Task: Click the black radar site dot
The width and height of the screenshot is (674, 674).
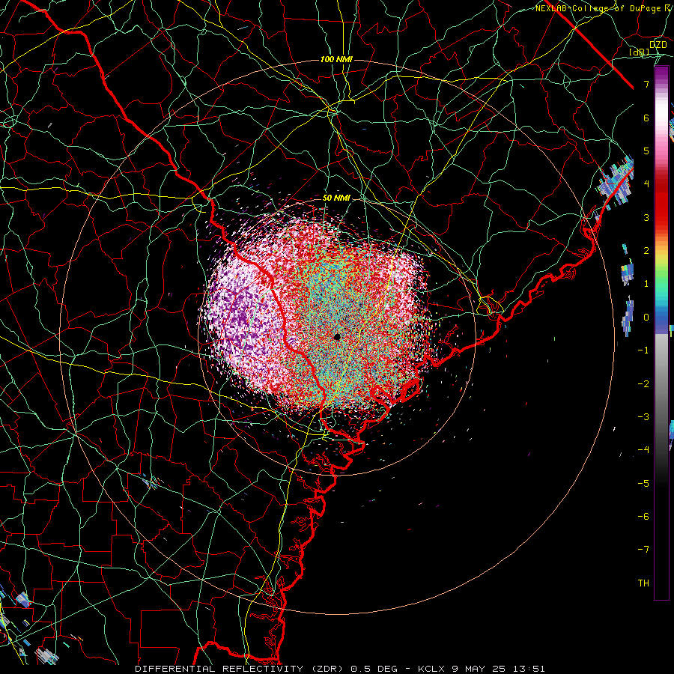Action: 338,336
